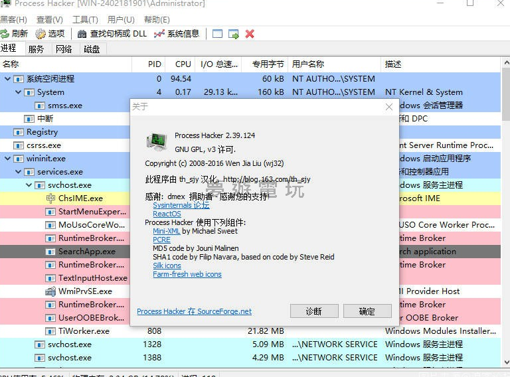This screenshot has height=377, width=510.
Task: Switch to the 服务 tab
Action: click(x=36, y=49)
